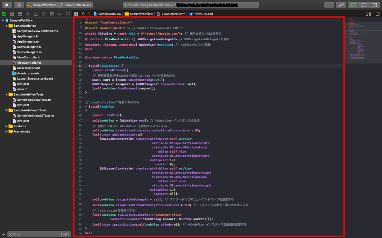This screenshot has height=238, width=382.
Task: Open the -viewDidLoad method jump menu
Action: (x=201, y=14)
